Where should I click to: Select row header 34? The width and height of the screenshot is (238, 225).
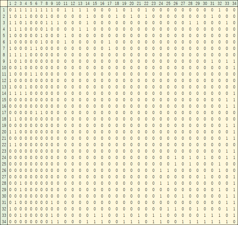tap(4, 222)
